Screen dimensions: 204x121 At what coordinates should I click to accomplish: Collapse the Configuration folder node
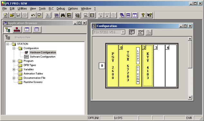coord(14,48)
